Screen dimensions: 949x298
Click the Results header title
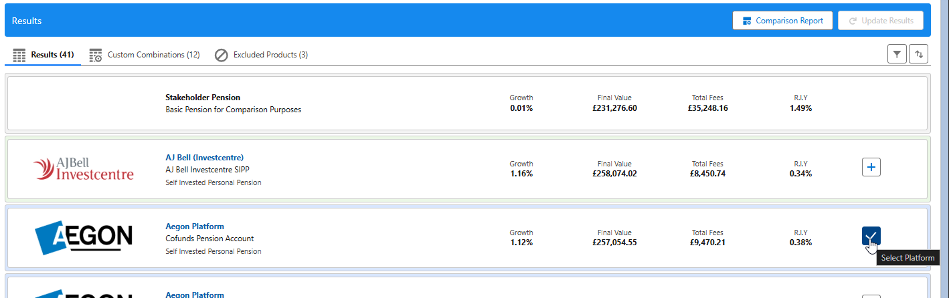pos(27,21)
